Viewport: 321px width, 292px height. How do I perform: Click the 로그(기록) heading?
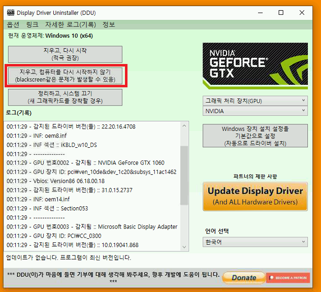tap(19, 113)
